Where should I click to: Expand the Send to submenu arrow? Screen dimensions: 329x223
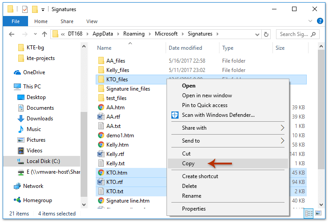(x=282, y=141)
